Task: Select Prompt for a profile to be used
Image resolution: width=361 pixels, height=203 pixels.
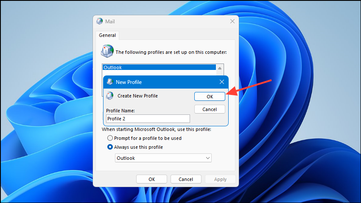Action: (144, 138)
